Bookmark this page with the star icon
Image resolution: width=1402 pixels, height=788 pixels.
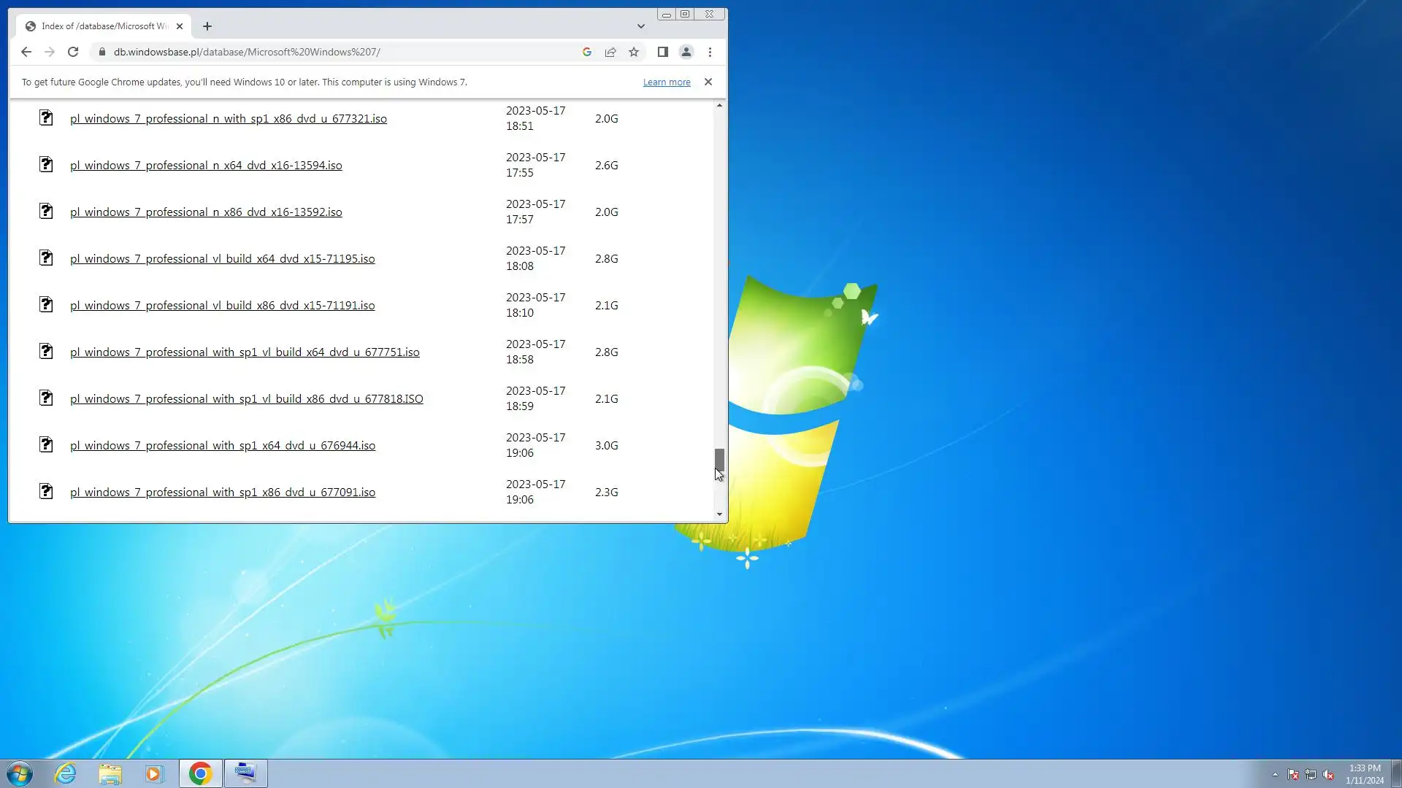(634, 52)
